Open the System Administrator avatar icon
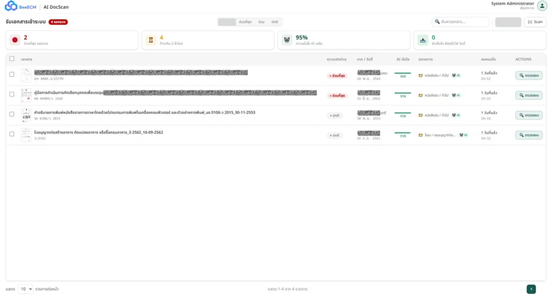 [x=542, y=6]
